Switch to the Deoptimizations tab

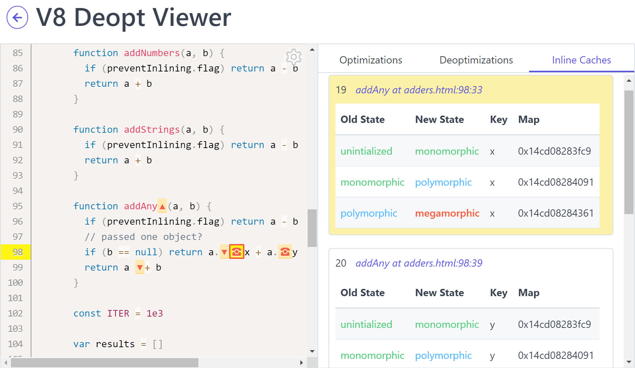(476, 60)
